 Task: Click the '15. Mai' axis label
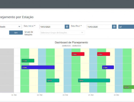[116, 95]
